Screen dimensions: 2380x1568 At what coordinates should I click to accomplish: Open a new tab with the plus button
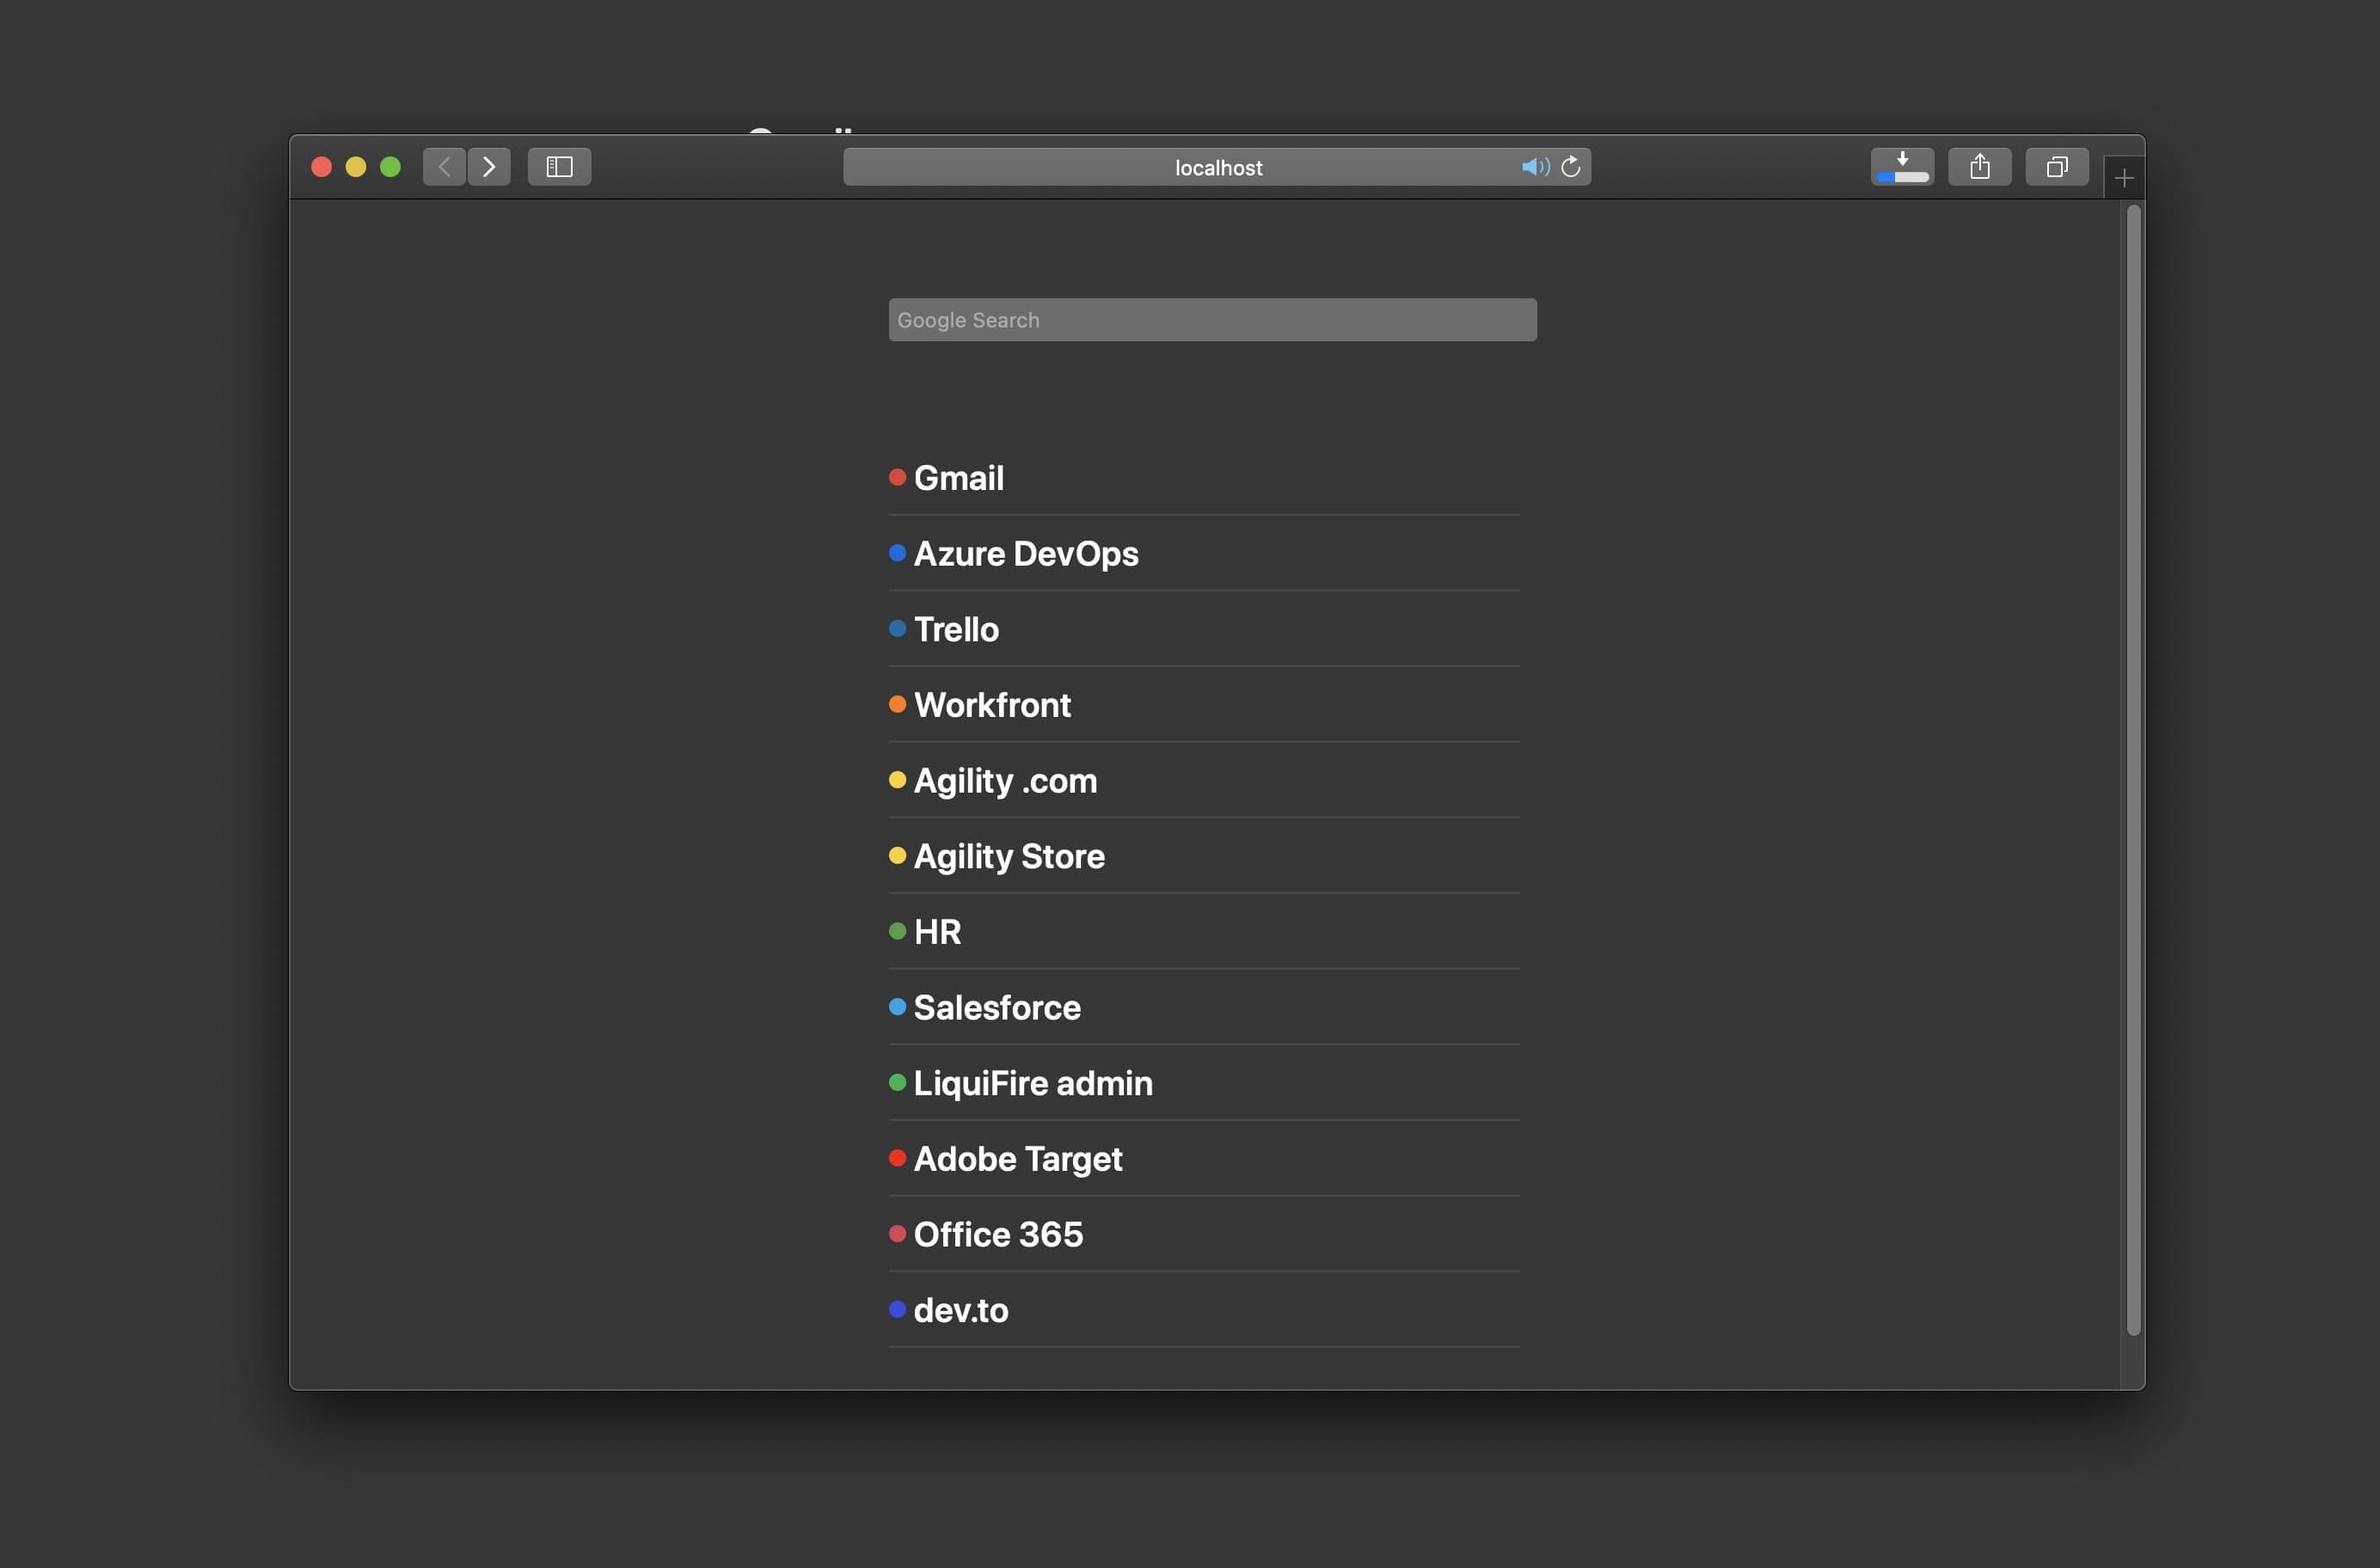[2124, 176]
